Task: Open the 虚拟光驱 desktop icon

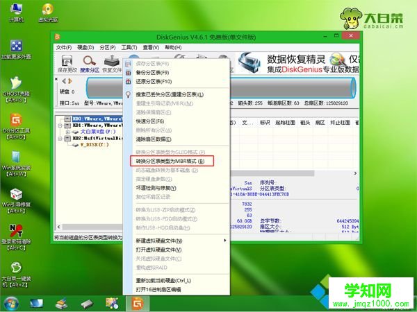Action: pyautogui.click(x=48, y=12)
